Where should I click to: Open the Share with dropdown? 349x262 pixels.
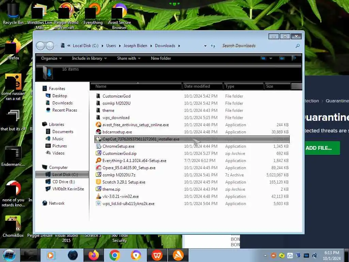point(128,58)
